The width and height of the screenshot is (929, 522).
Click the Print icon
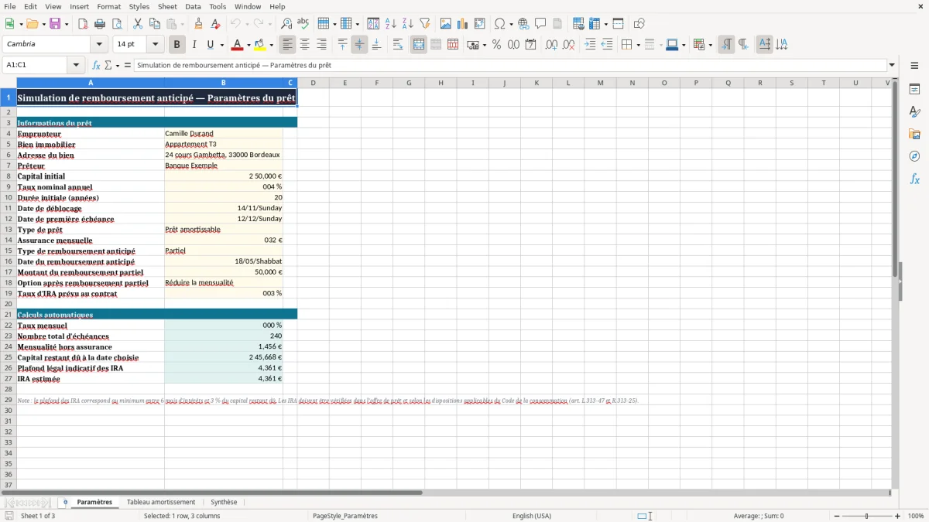(x=100, y=24)
